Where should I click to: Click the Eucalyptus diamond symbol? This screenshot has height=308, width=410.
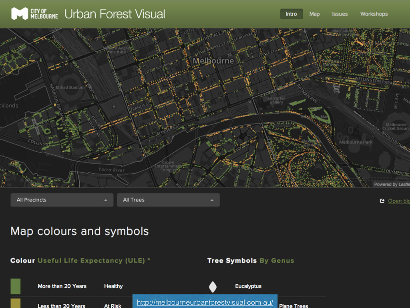click(213, 286)
